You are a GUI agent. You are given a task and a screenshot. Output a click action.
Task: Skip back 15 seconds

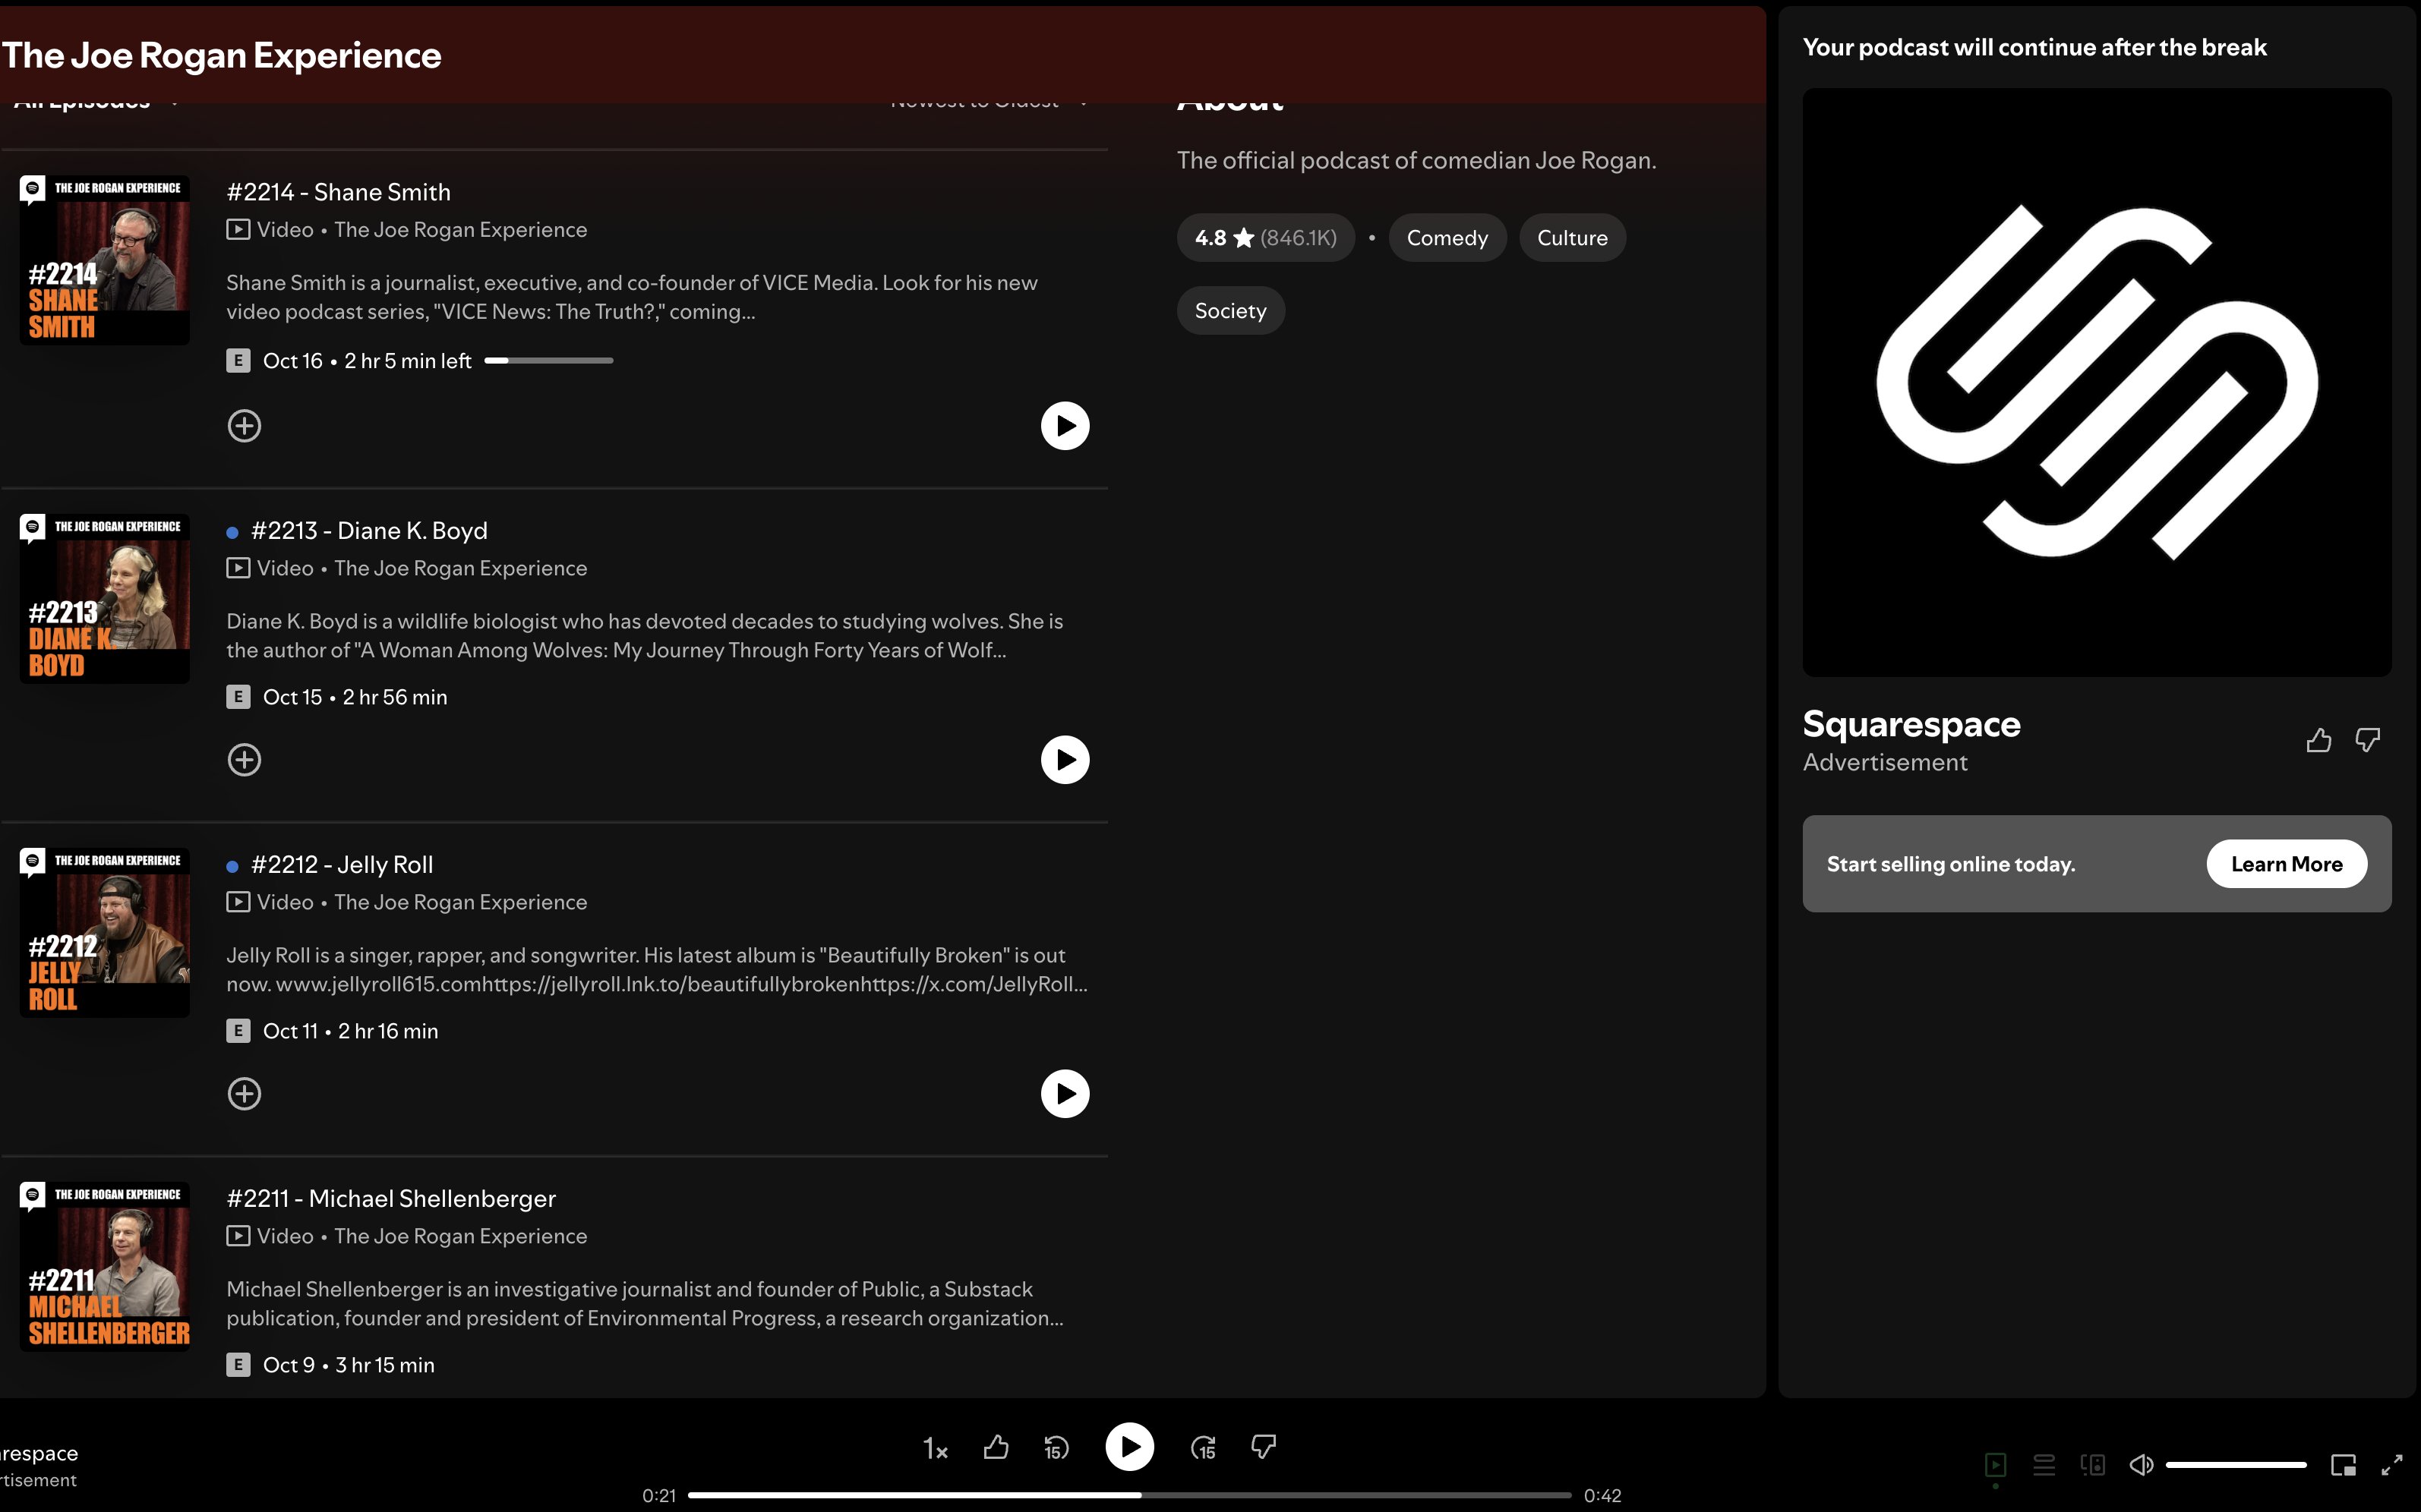point(1056,1447)
